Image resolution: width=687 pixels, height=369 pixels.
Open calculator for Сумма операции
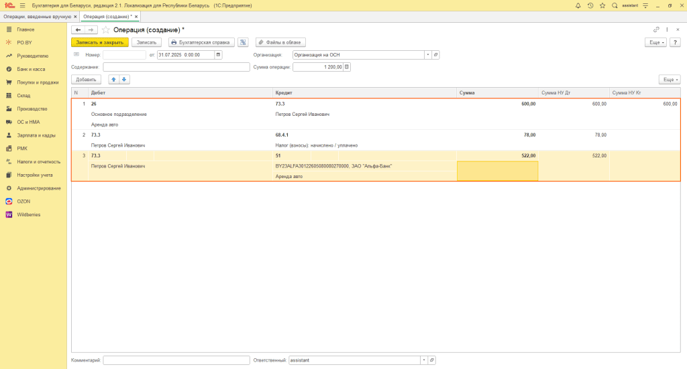[347, 67]
